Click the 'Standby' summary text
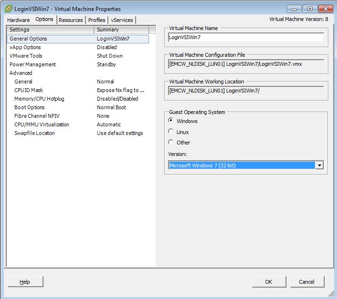This screenshot has height=299, width=337. coord(106,64)
